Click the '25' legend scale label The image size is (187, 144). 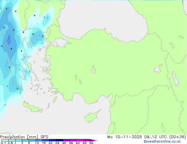coord(57,143)
